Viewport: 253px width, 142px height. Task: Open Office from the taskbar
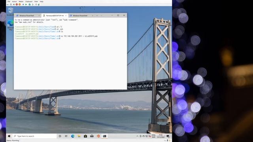[98, 136]
